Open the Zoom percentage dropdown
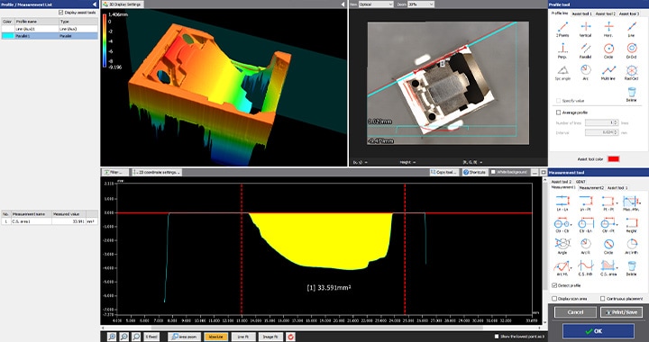The width and height of the screenshot is (649, 342). tap(421, 4)
